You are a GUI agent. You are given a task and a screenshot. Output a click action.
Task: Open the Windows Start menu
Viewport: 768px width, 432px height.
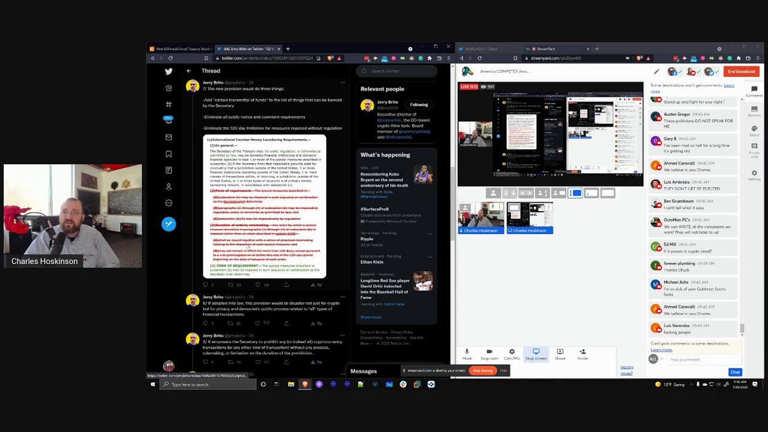(152, 385)
